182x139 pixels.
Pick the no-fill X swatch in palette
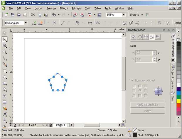pos(178,40)
